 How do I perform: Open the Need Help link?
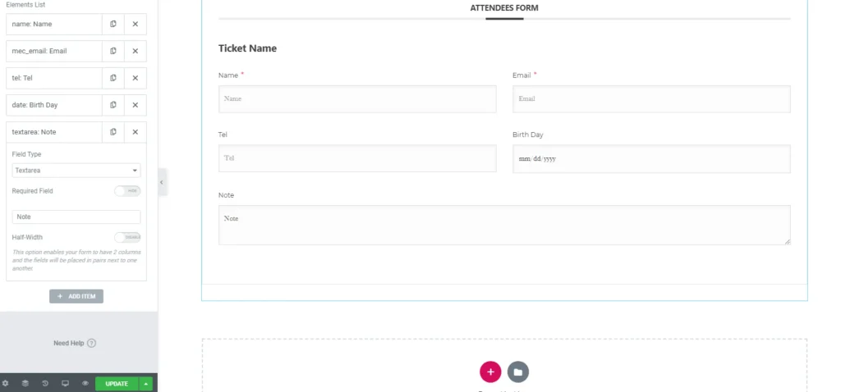pyautogui.click(x=75, y=344)
